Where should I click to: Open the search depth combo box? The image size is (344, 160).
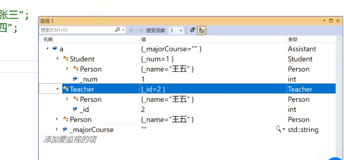(x=176, y=31)
